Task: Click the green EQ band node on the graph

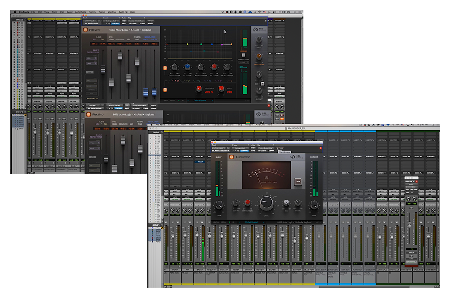Action: [201, 44]
